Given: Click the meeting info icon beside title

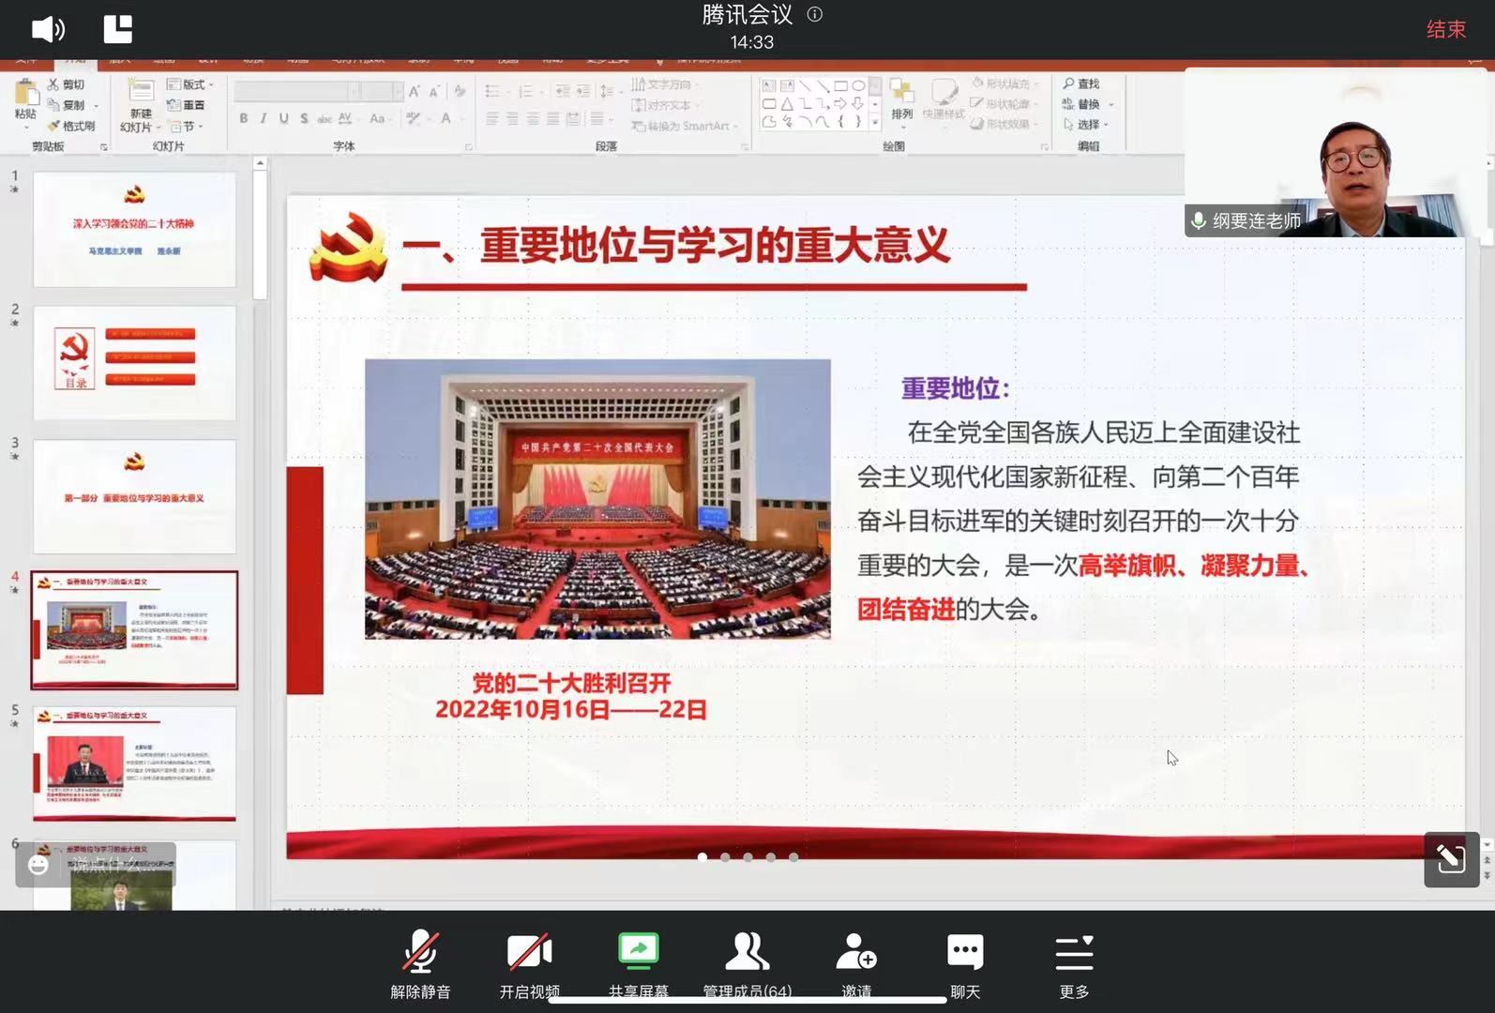Looking at the screenshot, I should [815, 14].
